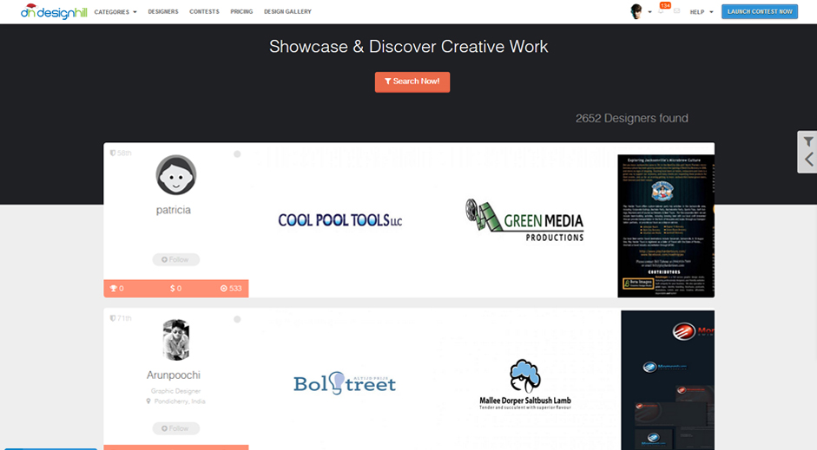The image size is (817, 450).
Task: Expand the side filter panel chevron
Action: pyautogui.click(x=808, y=160)
